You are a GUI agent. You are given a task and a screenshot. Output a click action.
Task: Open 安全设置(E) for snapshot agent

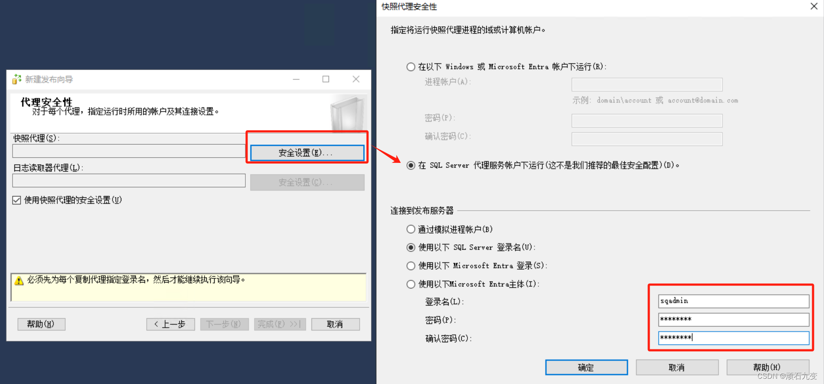pos(307,153)
